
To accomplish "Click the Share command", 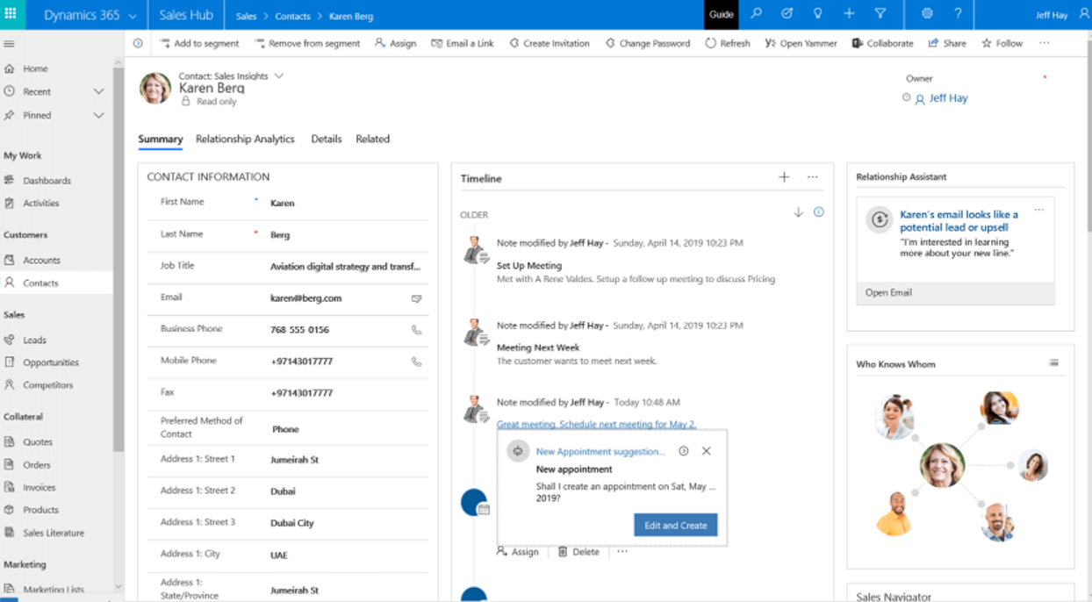I will tap(947, 43).
